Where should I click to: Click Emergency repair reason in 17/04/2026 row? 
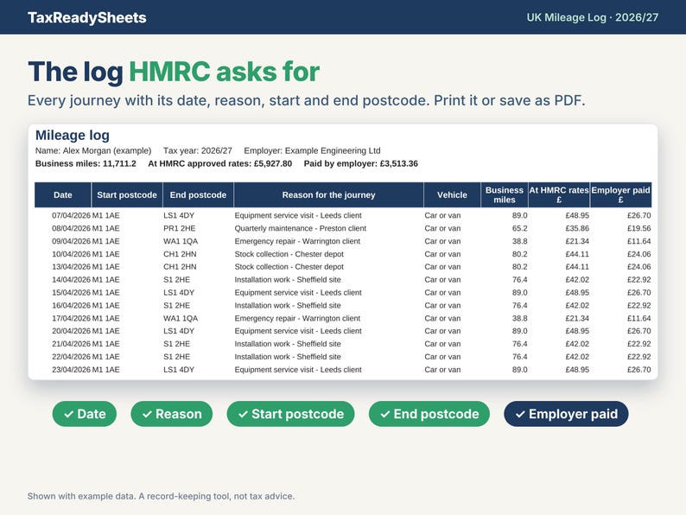click(x=297, y=318)
